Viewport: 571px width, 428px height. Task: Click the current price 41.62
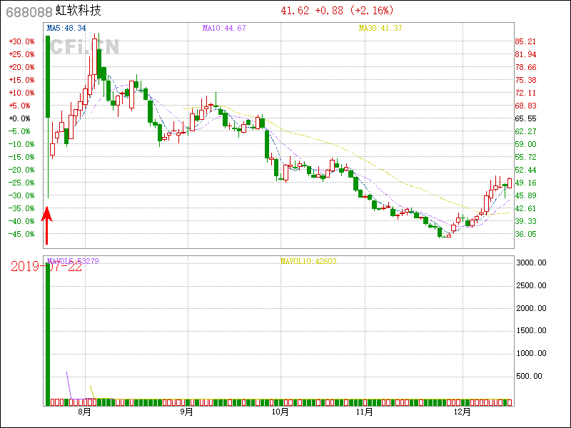pyautogui.click(x=295, y=10)
